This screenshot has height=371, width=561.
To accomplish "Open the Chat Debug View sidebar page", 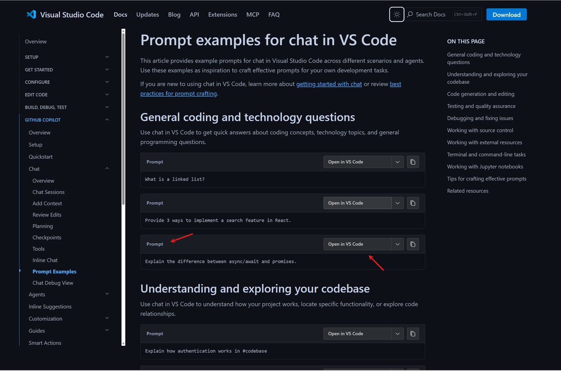I will pos(53,283).
